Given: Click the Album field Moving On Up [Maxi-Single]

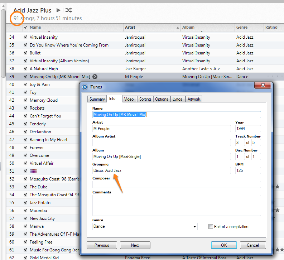Looking at the screenshot, I should pyautogui.click(x=162, y=157).
